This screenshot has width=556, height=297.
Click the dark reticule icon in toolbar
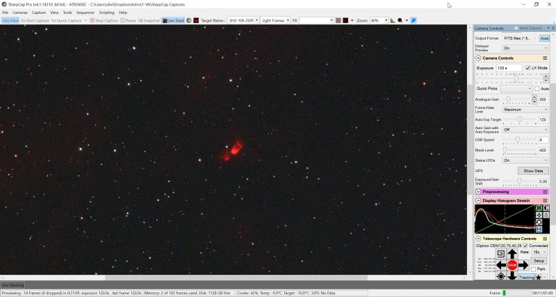[x=345, y=21]
